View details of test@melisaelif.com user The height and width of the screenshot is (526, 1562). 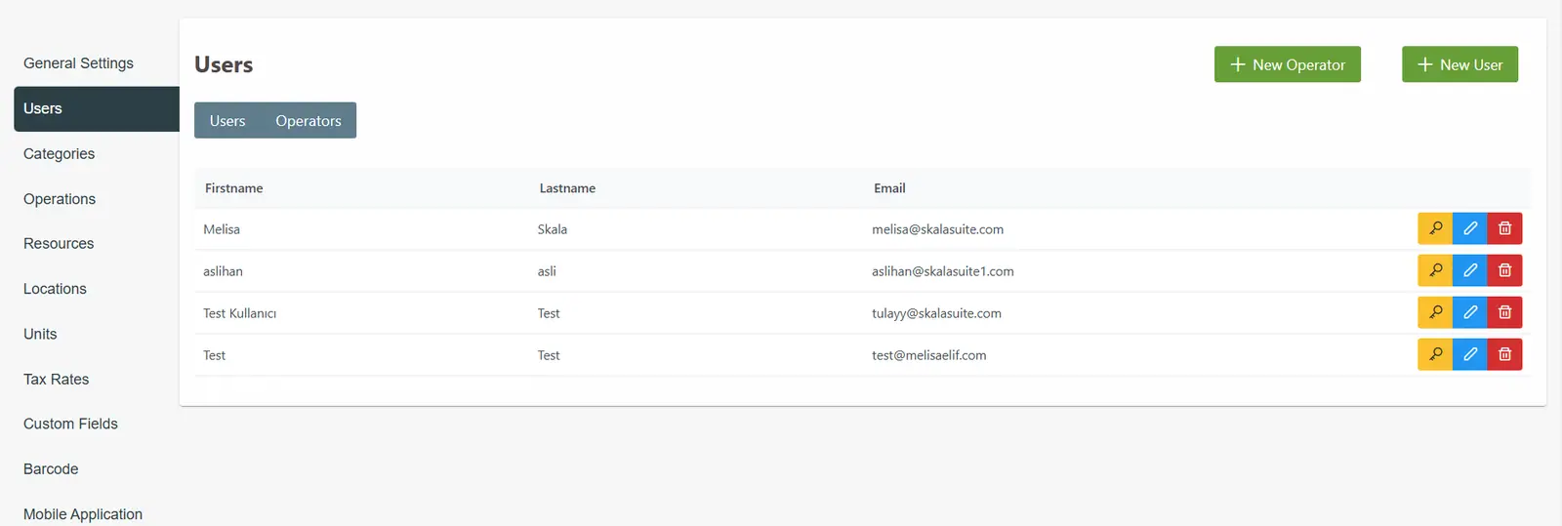point(1435,354)
